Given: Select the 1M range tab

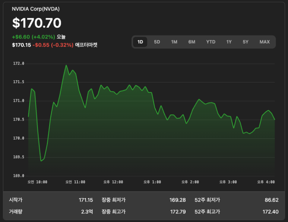Looking at the screenshot, I should (174, 42).
